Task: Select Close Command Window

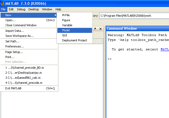Action: point(29,25)
